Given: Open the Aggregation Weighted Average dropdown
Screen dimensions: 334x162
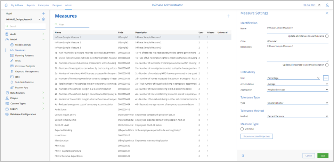Looking at the screenshot, I should tap(298, 90).
